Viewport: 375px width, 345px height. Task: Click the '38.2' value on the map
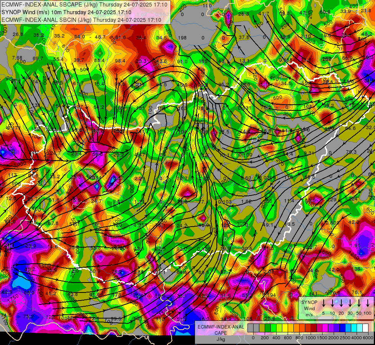tap(39, 35)
